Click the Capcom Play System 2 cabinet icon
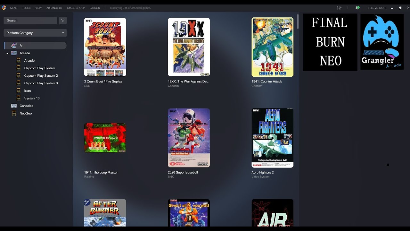The image size is (410, 231). 19,76
